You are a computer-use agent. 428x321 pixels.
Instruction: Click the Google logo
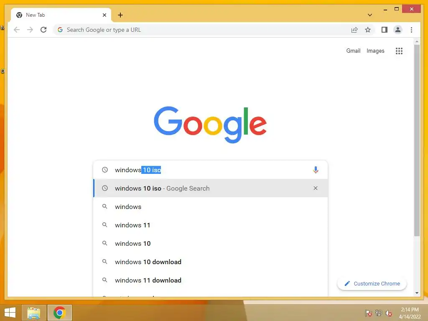coord(210,125)
